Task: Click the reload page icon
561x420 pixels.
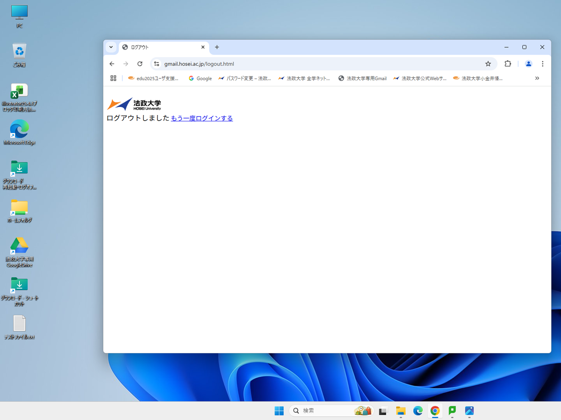Action: coord(140,64)
